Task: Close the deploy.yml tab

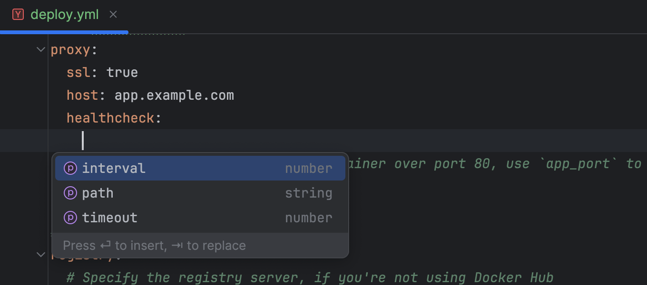Action: pyautogui.click(x=113, y=15)
